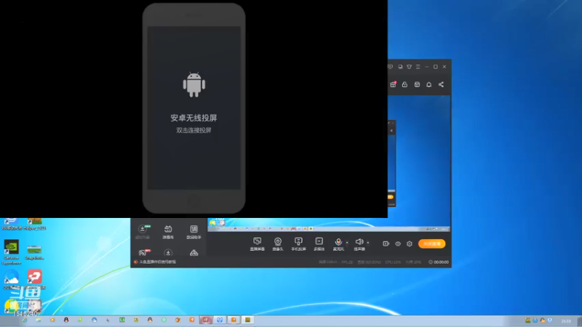Collapse side panel with the < arrow

(x=391, y=131)
